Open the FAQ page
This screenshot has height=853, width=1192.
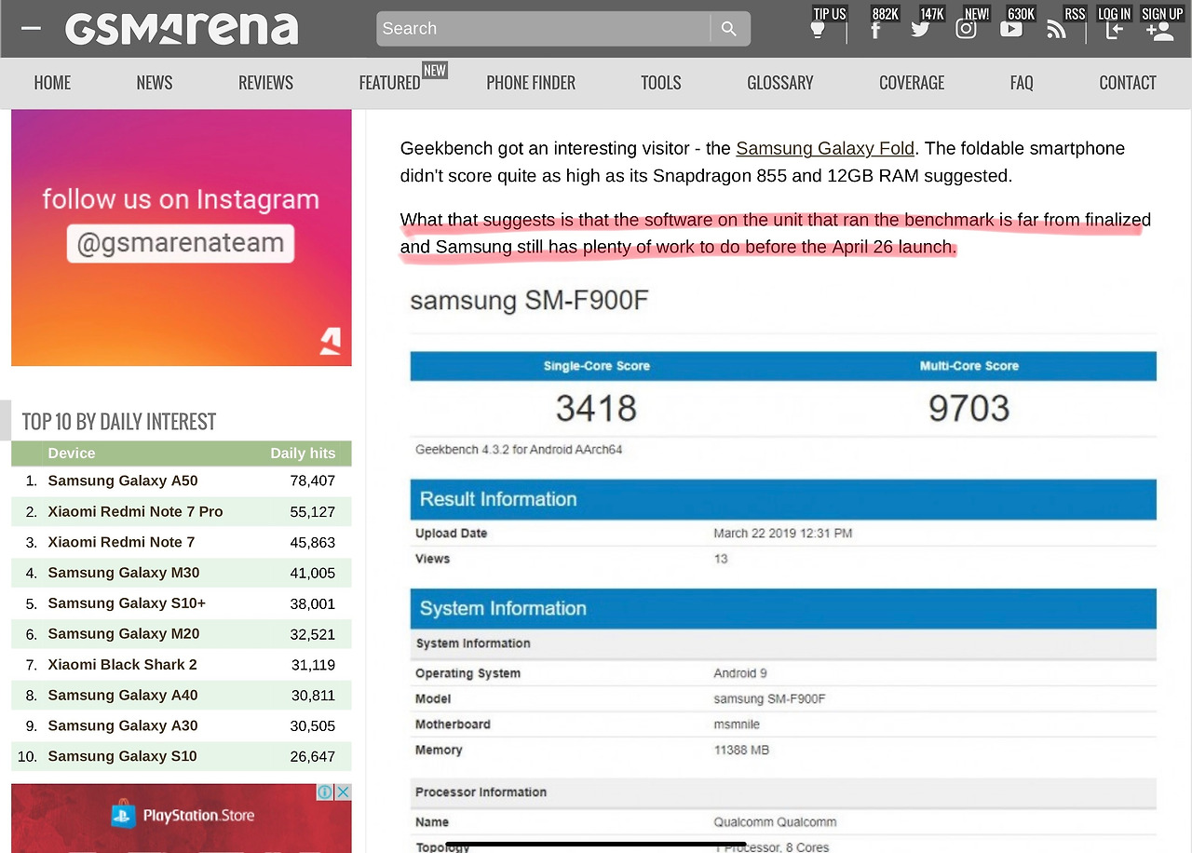[x=1022, y=83]
